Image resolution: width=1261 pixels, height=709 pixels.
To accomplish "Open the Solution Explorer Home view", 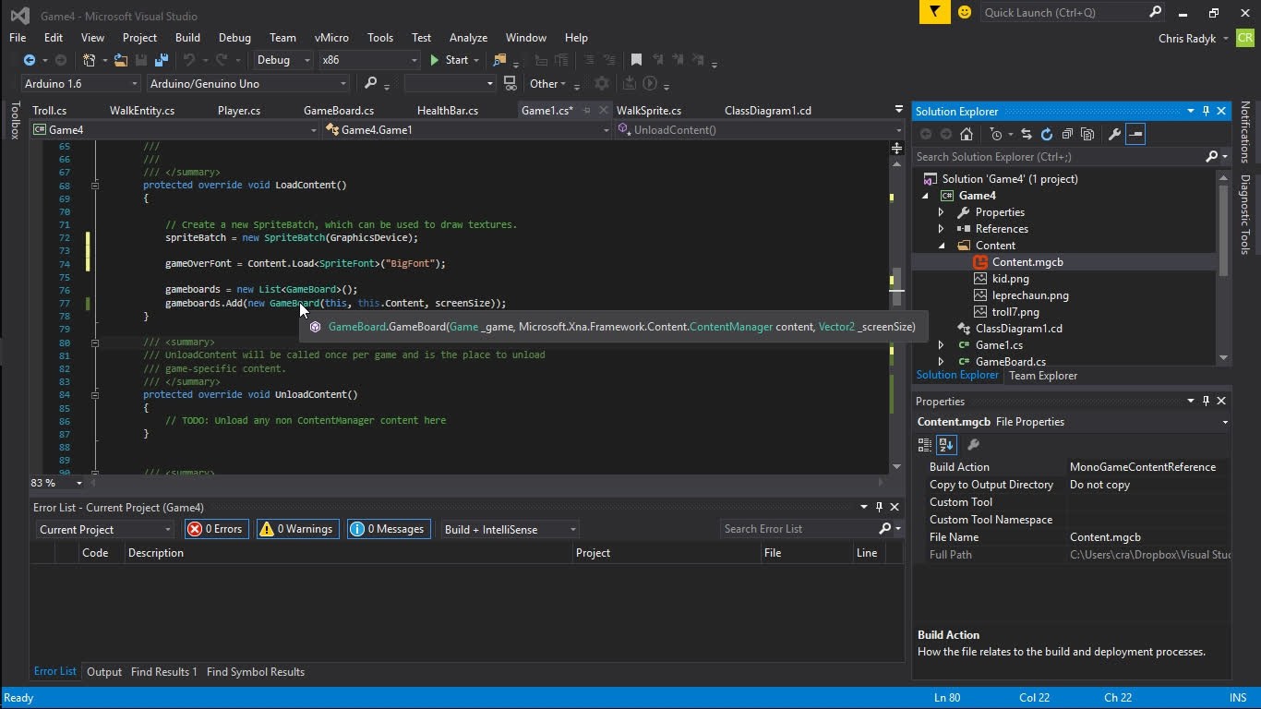I will tap(967, 134).
